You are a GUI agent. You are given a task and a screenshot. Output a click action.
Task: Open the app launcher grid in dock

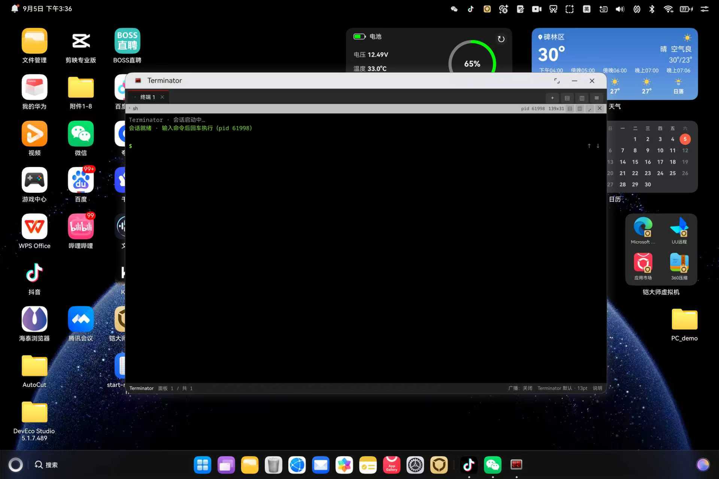point(203,465)
